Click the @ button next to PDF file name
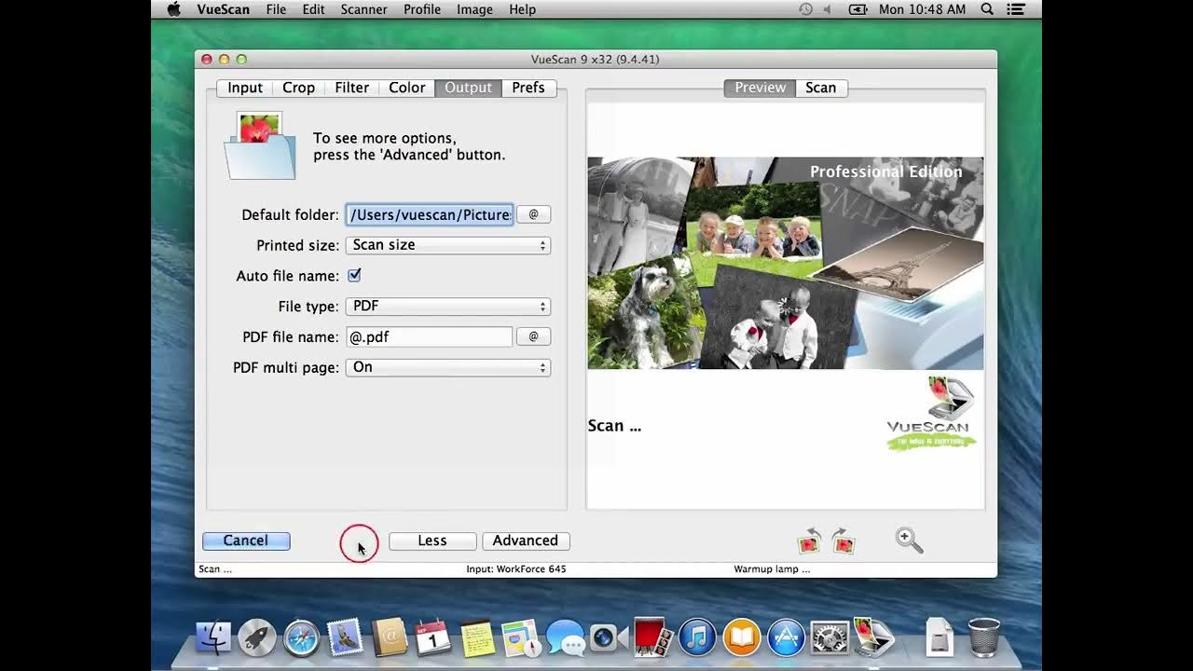 [x=533, y=336]
